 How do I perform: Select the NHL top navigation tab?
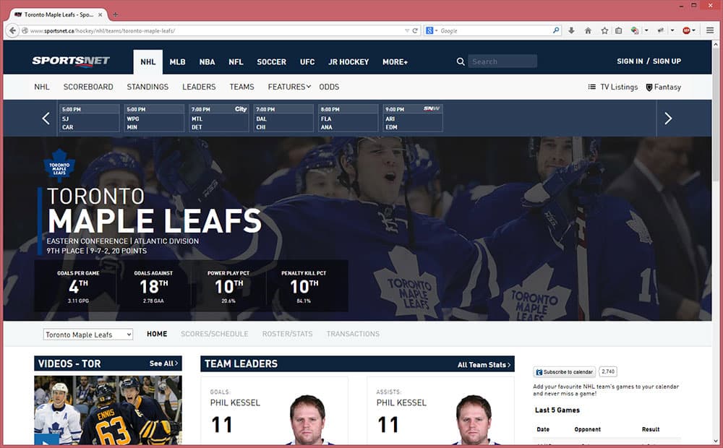[x=148, y=61]
